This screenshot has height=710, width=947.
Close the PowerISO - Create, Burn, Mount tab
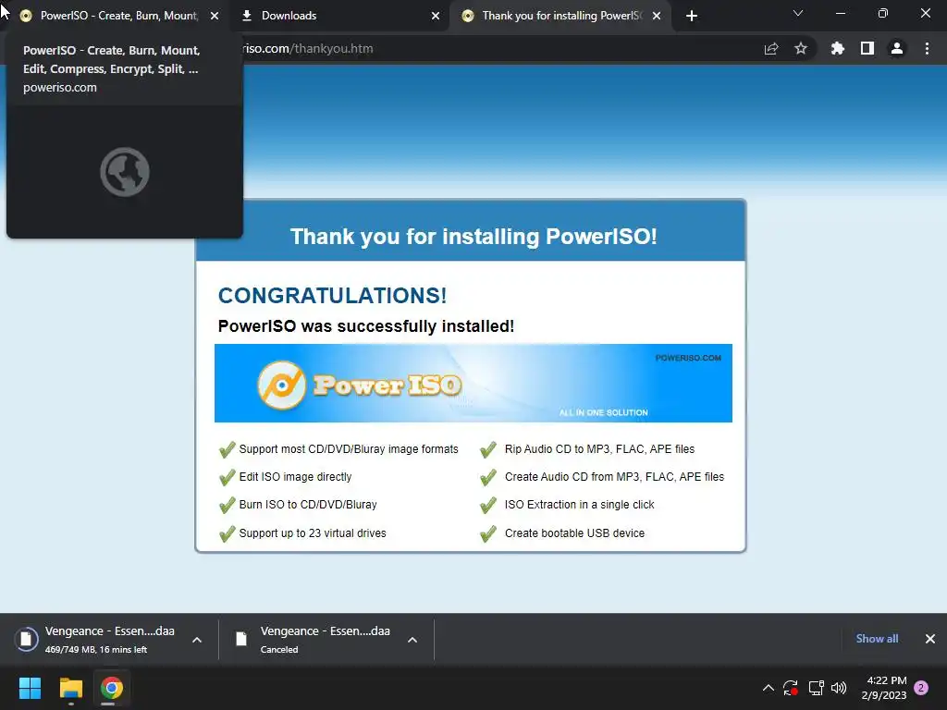click(x=215, y=16)
